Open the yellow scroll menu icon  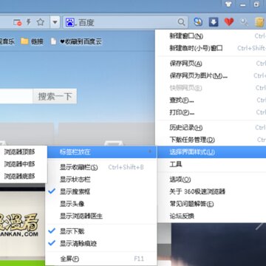(x=259, y=22)
